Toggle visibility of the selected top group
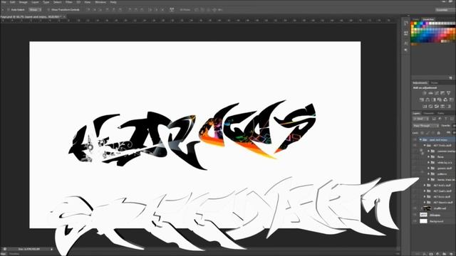Image resolution: width=456 pixels, height=256 pixels. click(x=415, y=139)
